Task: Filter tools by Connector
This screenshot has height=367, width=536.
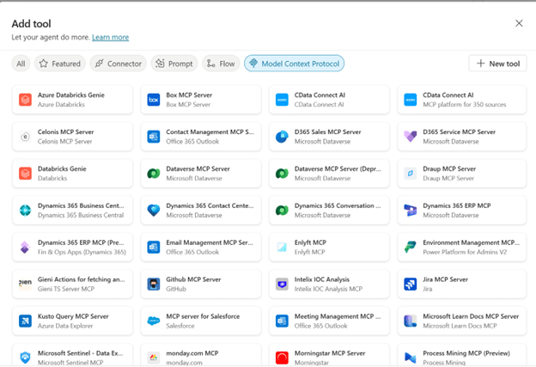Action: tap(118, 64)
